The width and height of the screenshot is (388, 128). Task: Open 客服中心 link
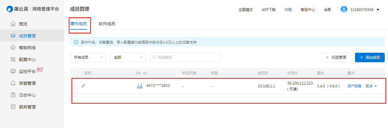(308, 9)
